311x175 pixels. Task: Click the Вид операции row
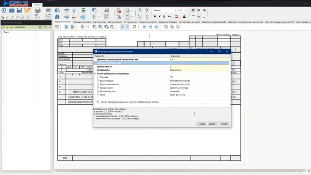[x=161, y=81]
